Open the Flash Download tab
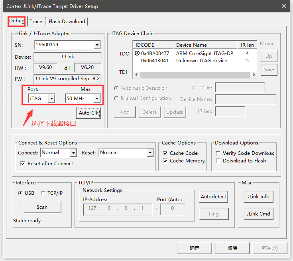 67,22
